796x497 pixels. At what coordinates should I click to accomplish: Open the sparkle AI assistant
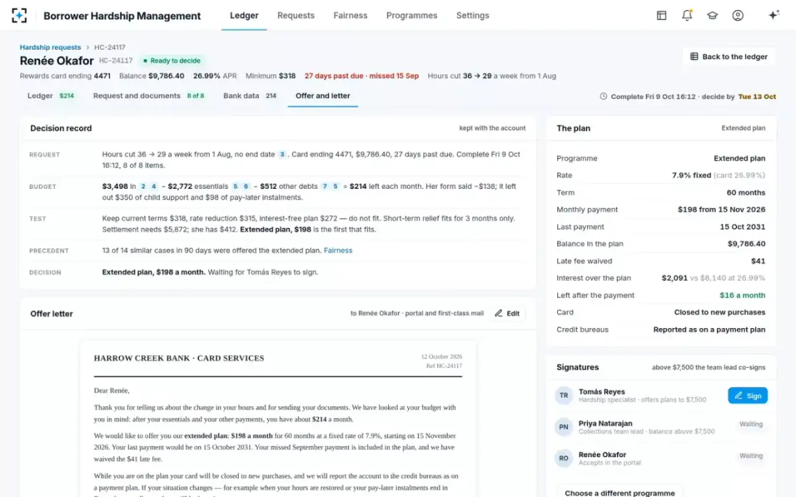click(773, 15)
